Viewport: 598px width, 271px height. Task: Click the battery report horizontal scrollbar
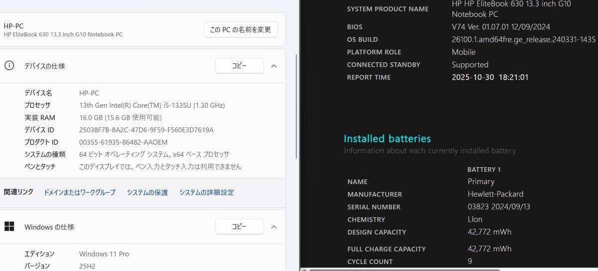(x=399, y=270)
